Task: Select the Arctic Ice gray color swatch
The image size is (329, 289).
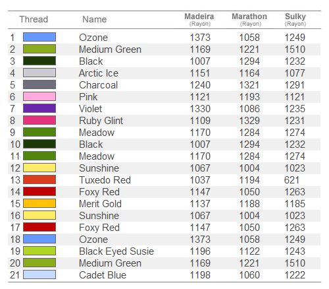Action: point(39,73)
